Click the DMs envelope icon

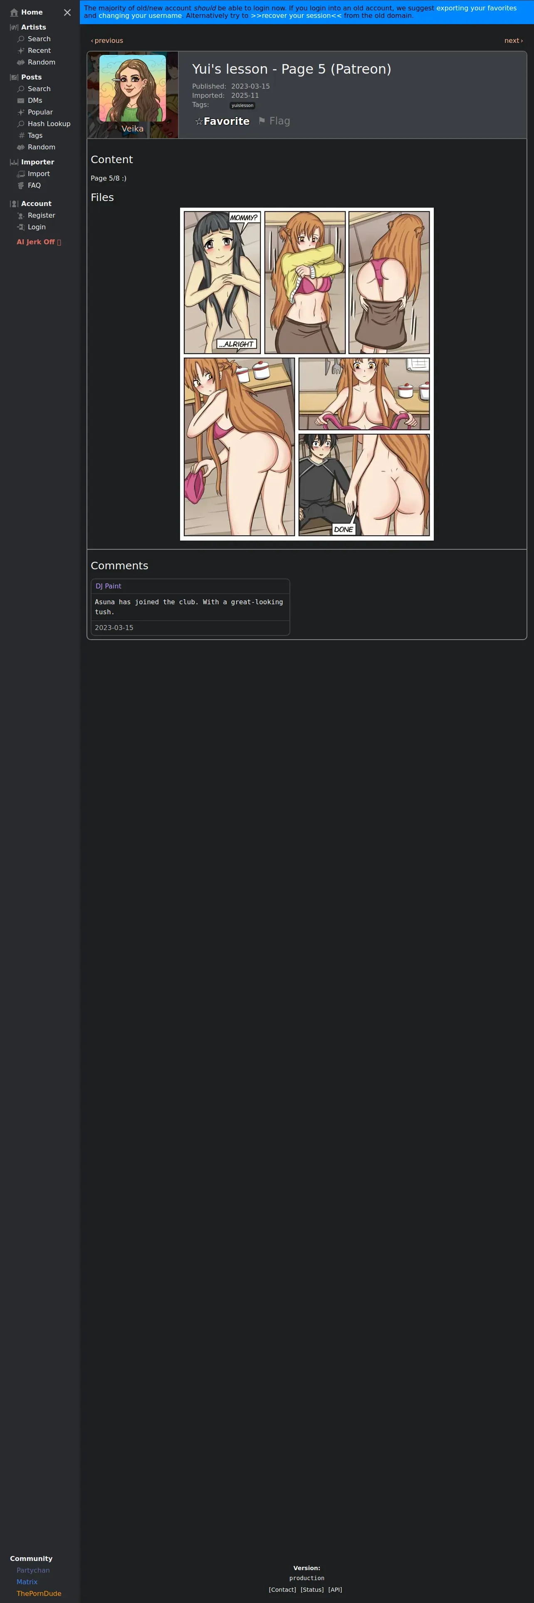click(21, 101)
